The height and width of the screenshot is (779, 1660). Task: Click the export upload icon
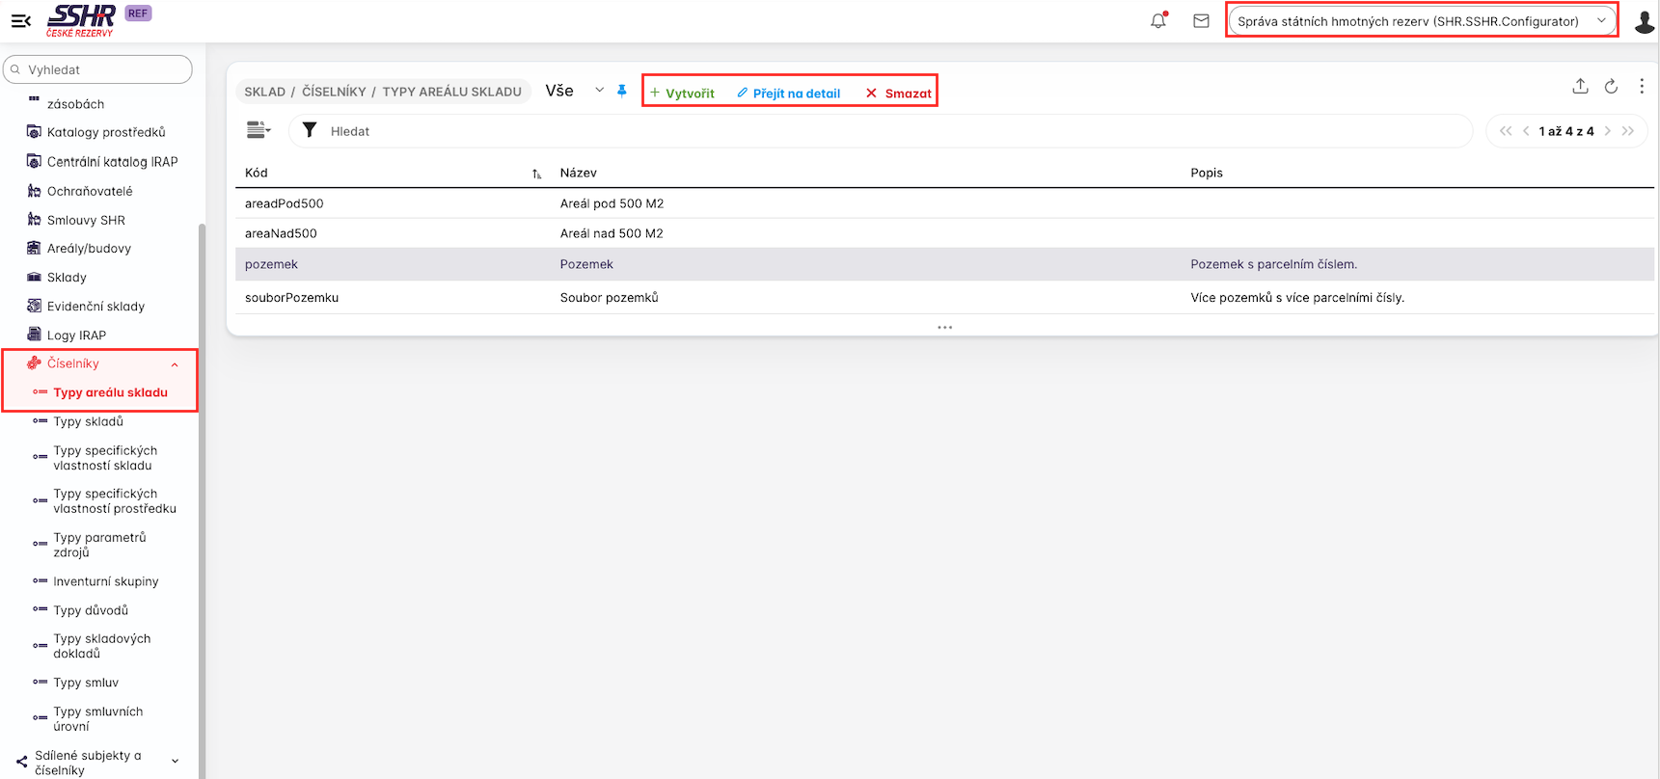coord(1580,87)
